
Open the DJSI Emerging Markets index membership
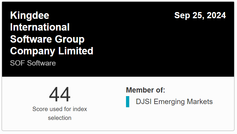click(174, 102)
